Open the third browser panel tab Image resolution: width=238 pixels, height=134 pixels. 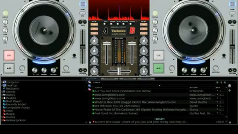(128, 79)
